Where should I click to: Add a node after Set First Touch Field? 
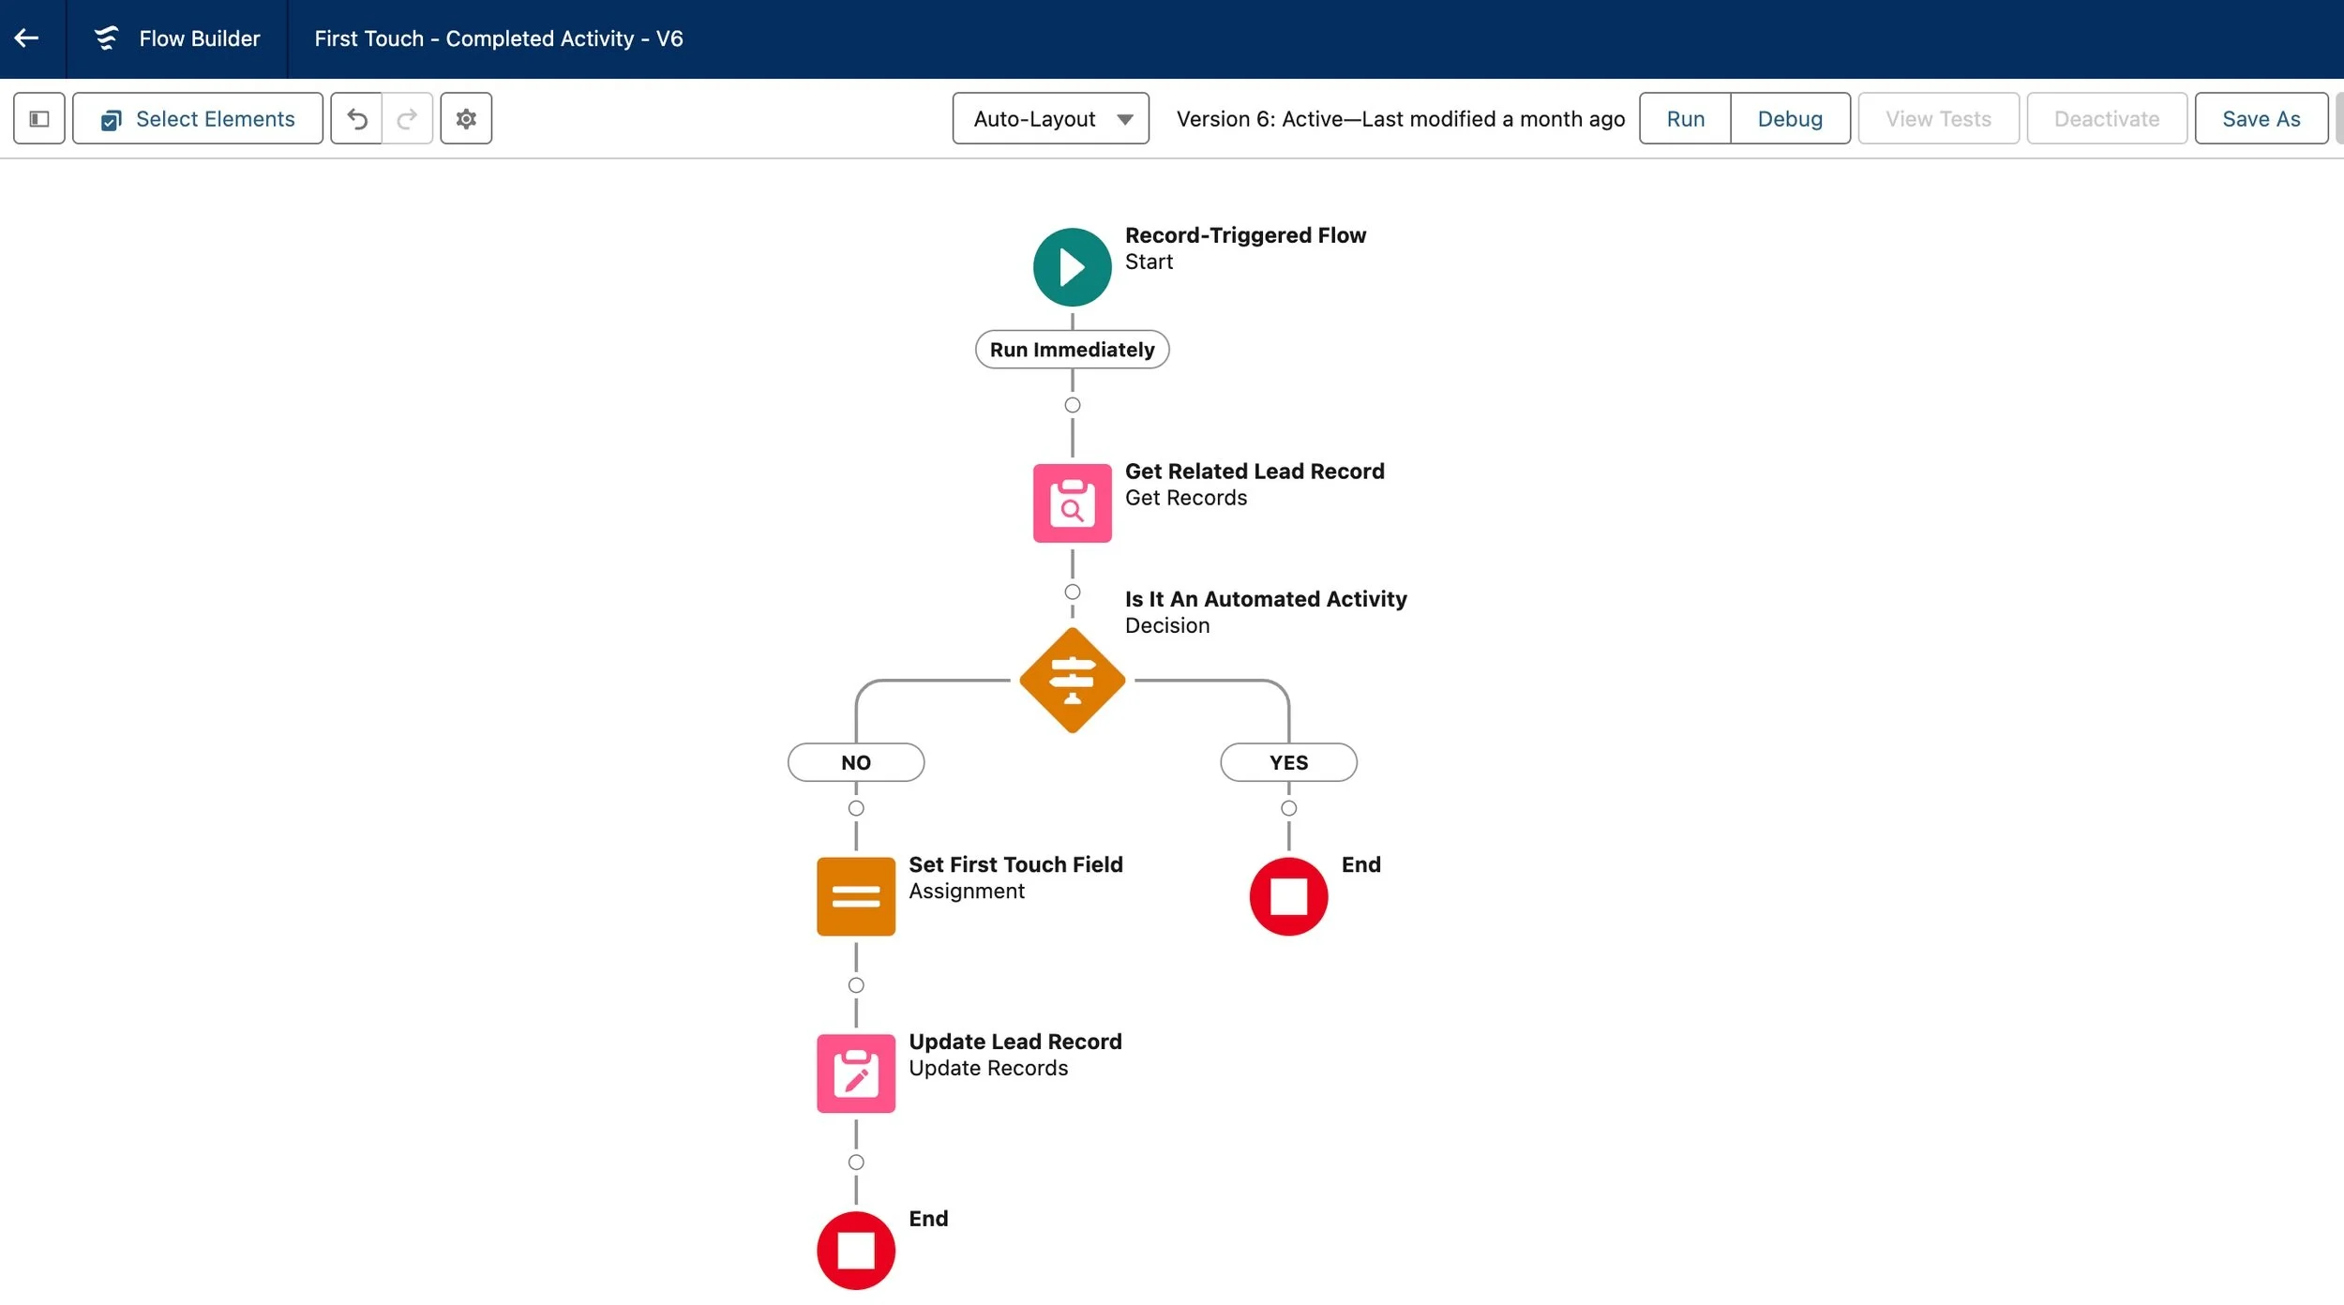coord(854,984)
